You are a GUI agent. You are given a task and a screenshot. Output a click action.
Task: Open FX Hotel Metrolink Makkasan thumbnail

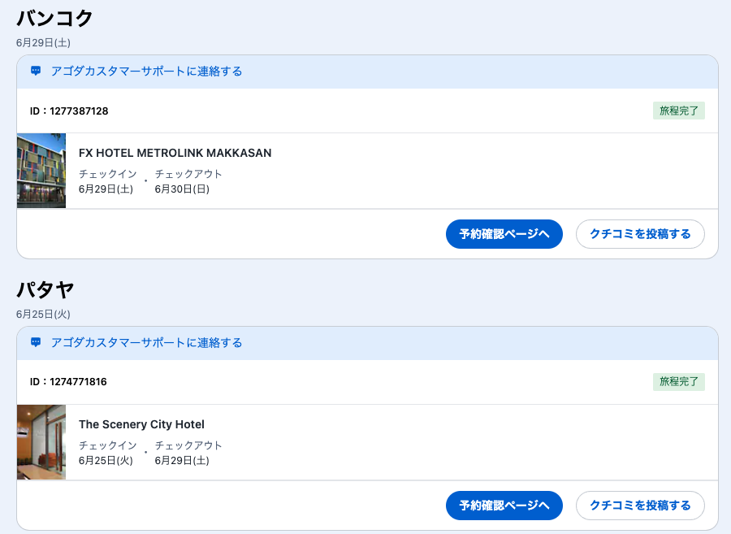click(x=41, y=171)
